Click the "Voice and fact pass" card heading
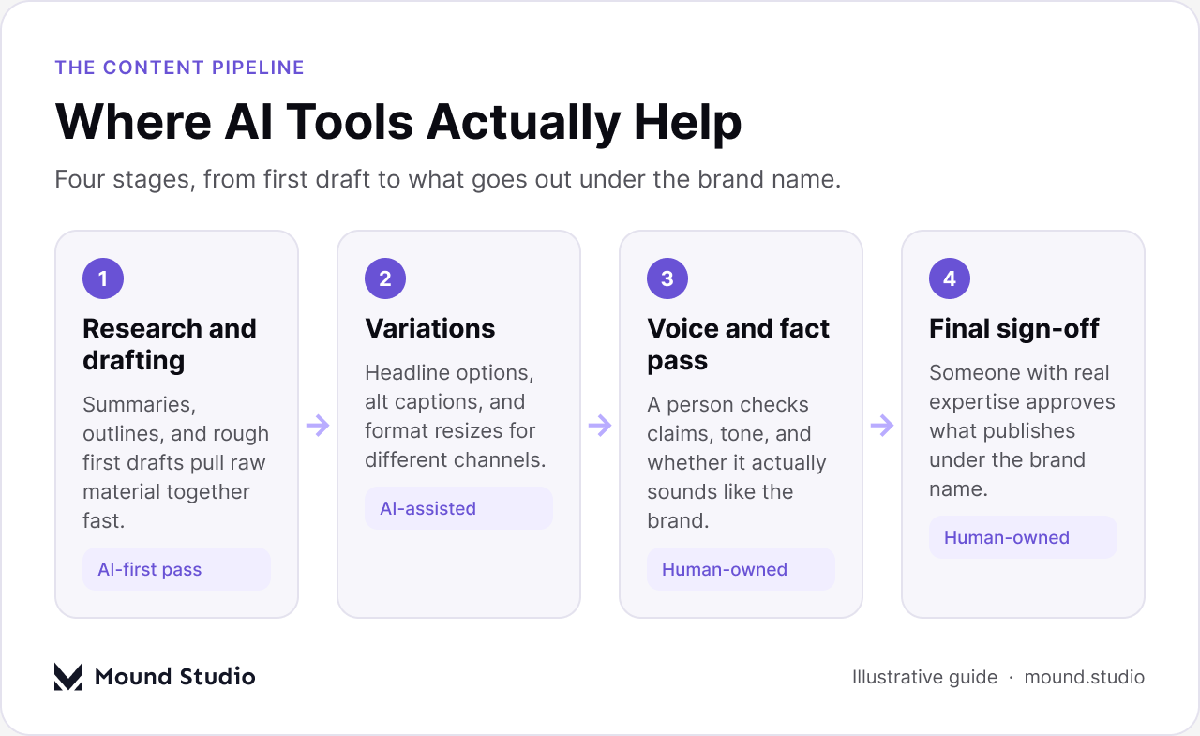Screen dimensions: 1200x736 pos(739,344)
